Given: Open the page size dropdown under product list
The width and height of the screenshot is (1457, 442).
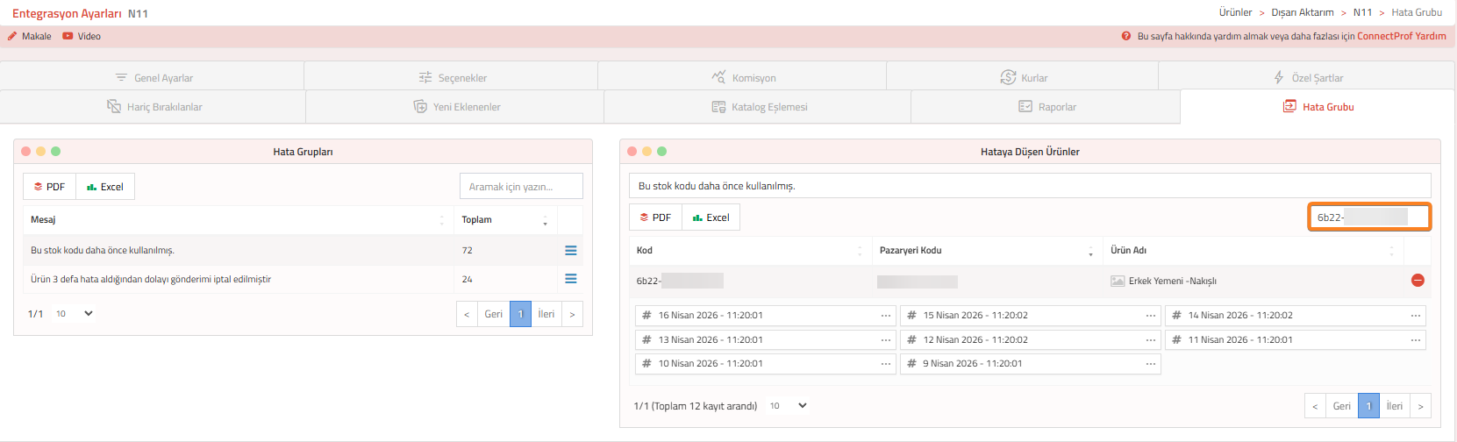Looking at the screenshot, I should pos(788,406).
